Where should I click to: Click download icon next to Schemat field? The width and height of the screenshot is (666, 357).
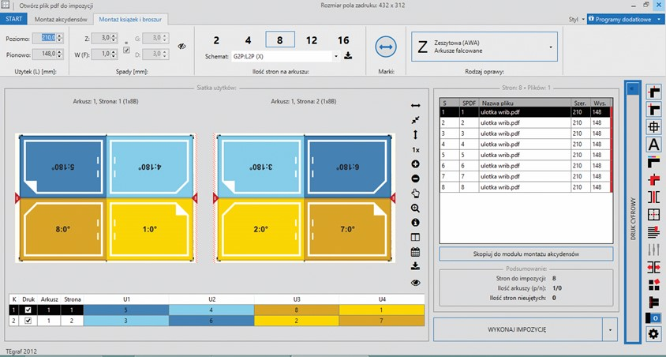point(349,57)
